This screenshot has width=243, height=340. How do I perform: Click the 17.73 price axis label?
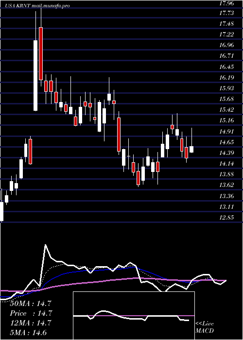point(226,13)
